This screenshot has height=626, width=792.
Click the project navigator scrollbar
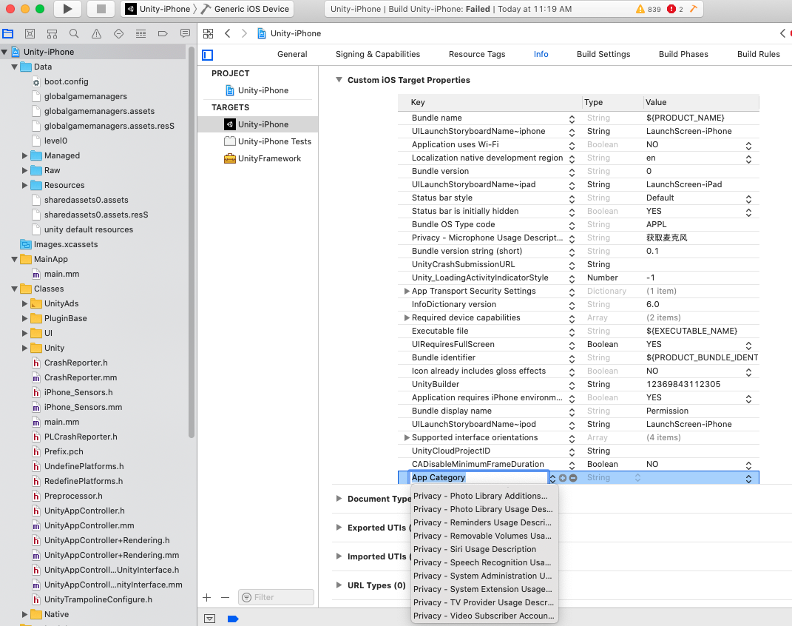click(191, 243)
